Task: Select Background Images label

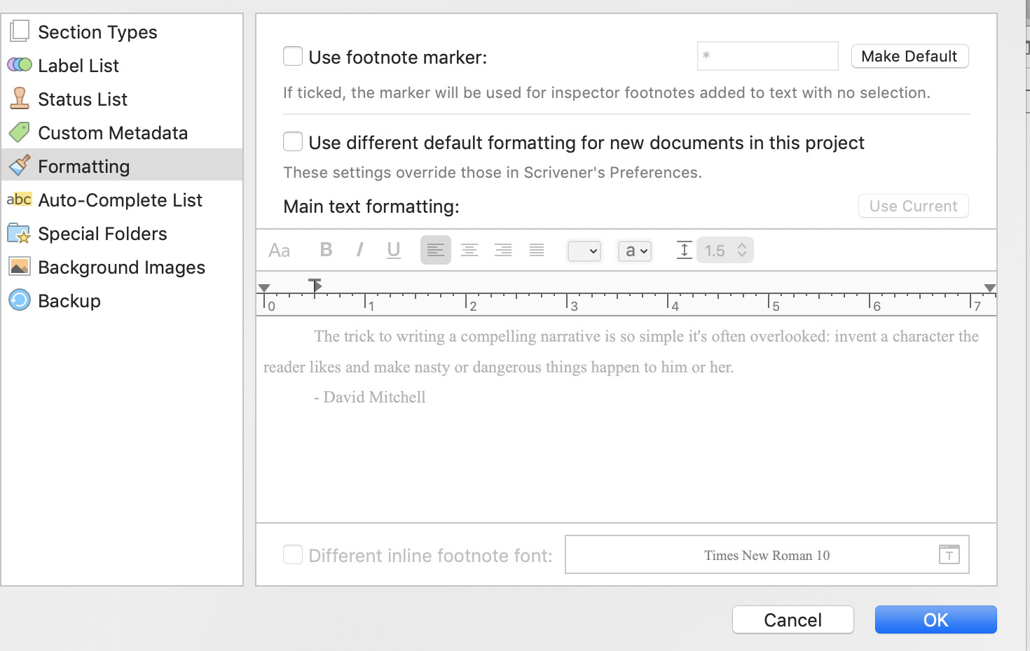Action: [121, 267]
